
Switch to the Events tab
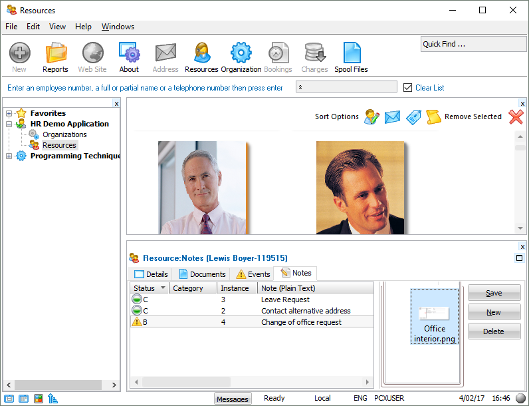click(x=253, y=274)
